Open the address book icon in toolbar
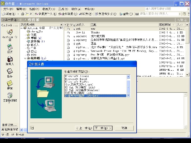The height and width of the screenshot is (143, 191). pyautogui.click(x=137, y=14)
